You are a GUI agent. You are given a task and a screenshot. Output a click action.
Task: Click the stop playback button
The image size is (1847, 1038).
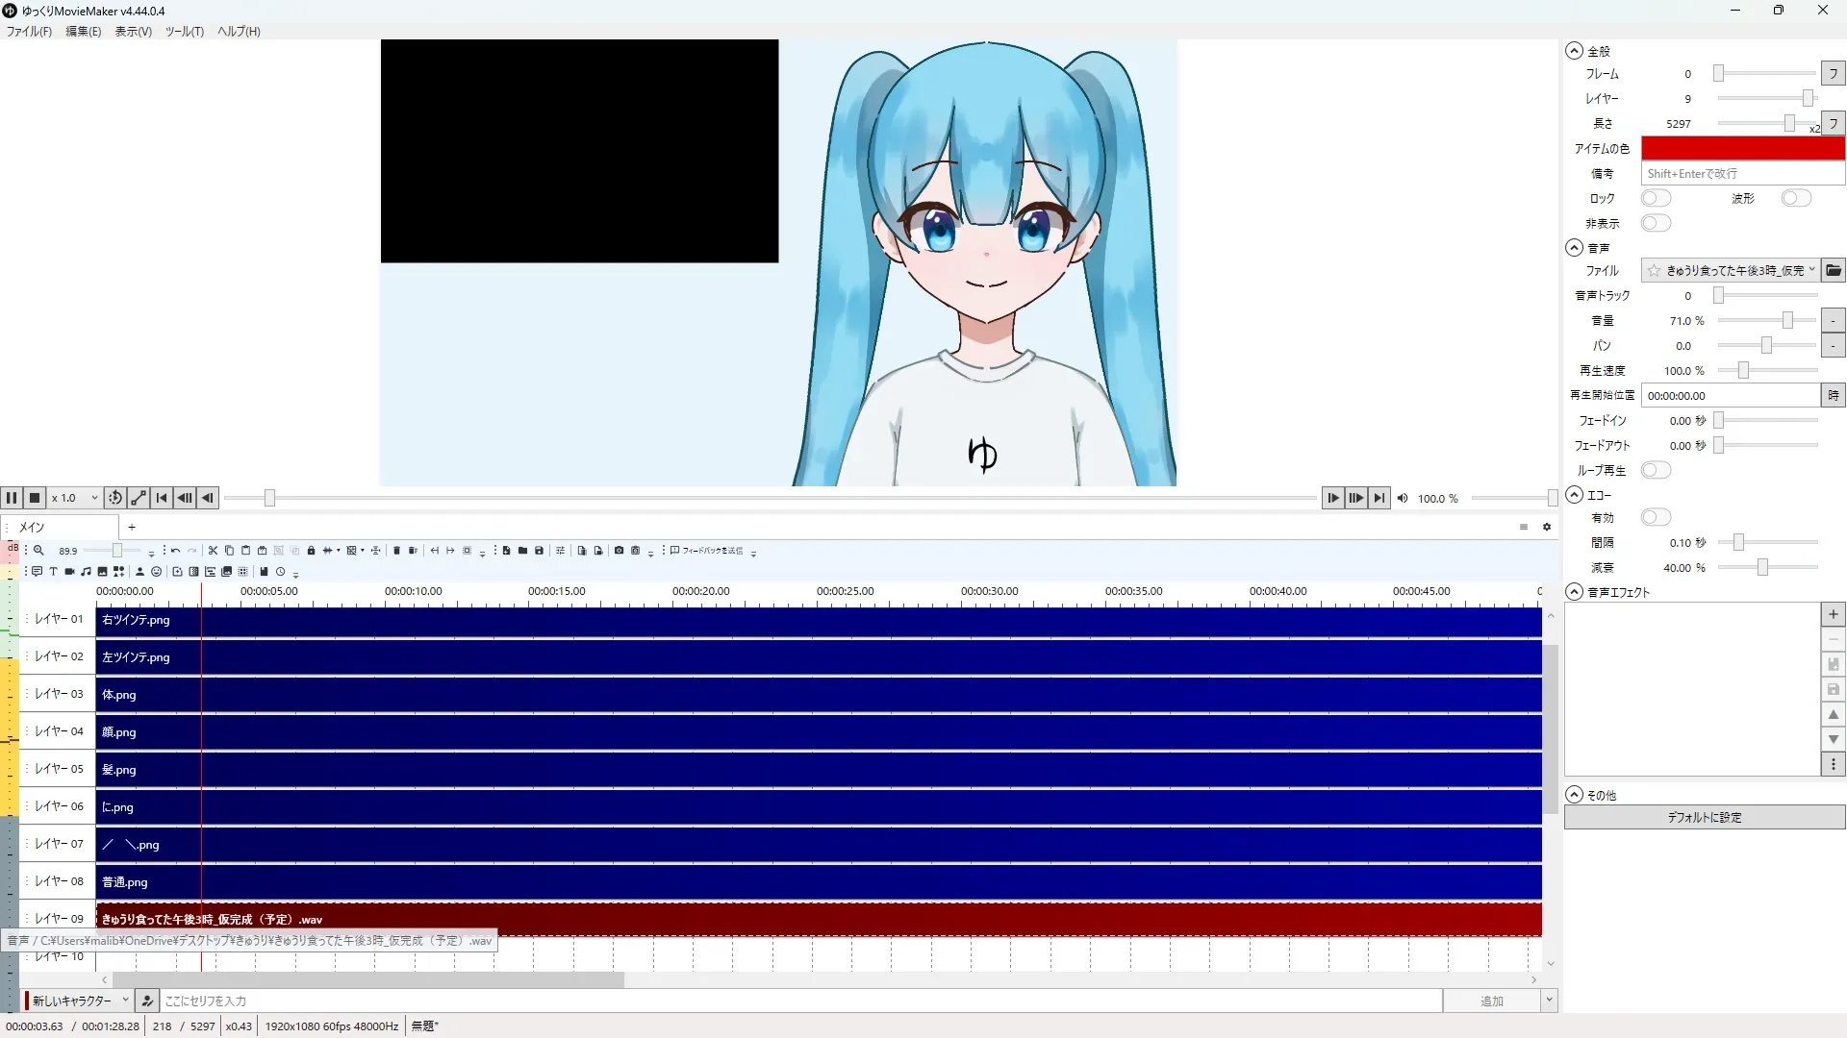(x=35, y=498)
